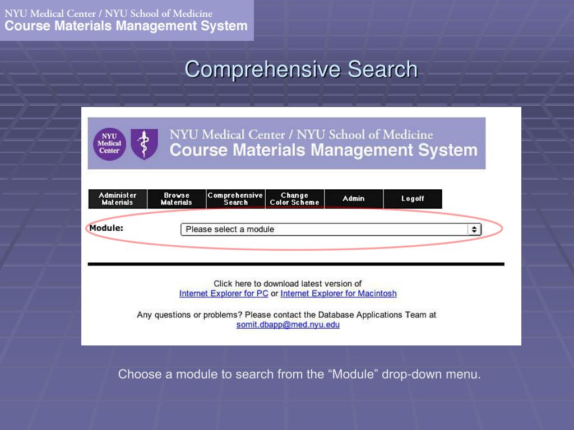Viewport: 574px width, 430px height.
Task: Open the Browse Materials menu item
Action: (x=177, y=199)
